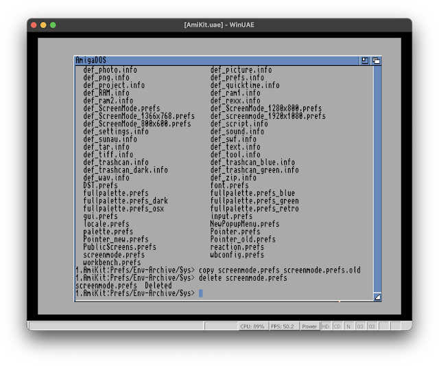439x366 pixels.
Task: Click the AmigaDOS vertical scrollbar
Action: pos(377,179)
